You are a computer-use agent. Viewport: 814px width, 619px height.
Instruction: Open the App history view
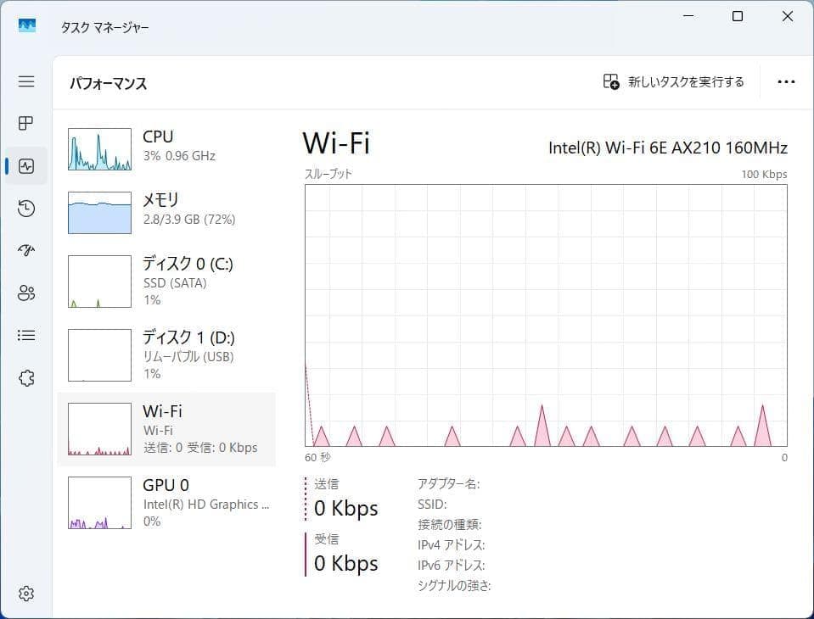(25, 209)
